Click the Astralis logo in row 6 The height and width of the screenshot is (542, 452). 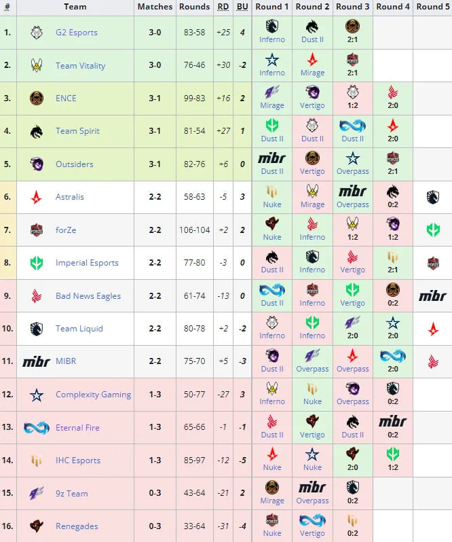[37, 197]
